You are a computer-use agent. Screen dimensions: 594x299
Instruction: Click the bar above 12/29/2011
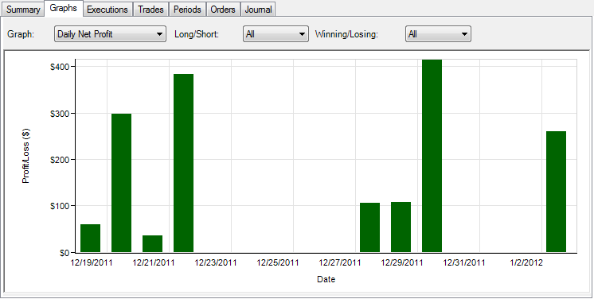pyautogui.click(x=401, y=227)
